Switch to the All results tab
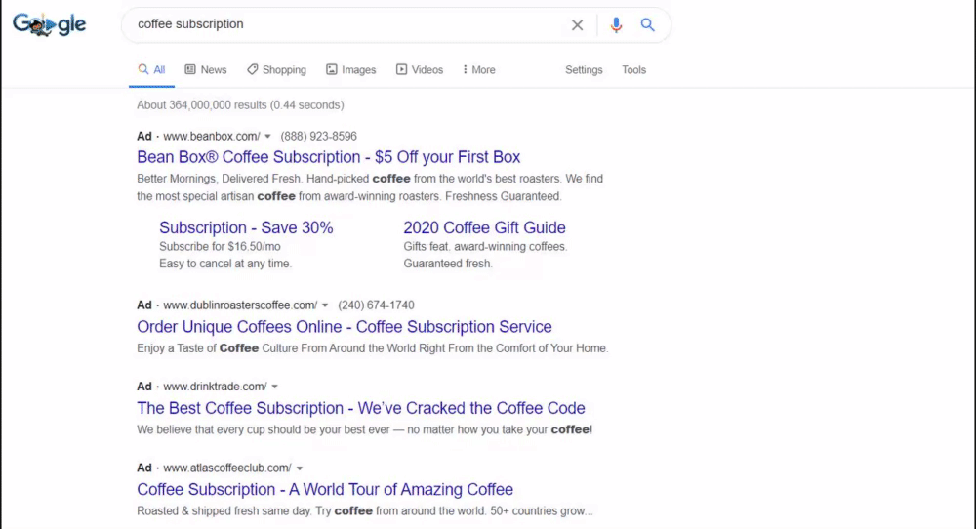 click(x=152, y=69)
